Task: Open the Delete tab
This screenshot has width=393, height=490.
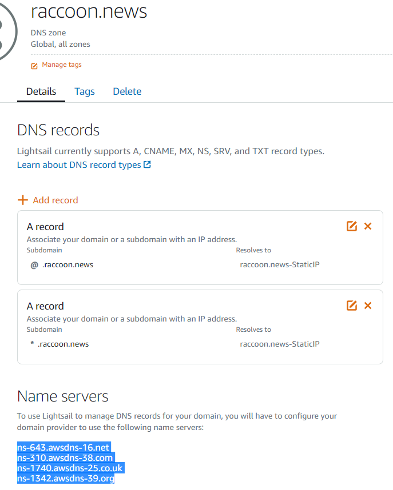Action: tap(127, 91)
